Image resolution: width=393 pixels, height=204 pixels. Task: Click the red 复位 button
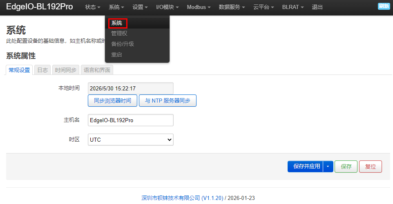[371, 167]
